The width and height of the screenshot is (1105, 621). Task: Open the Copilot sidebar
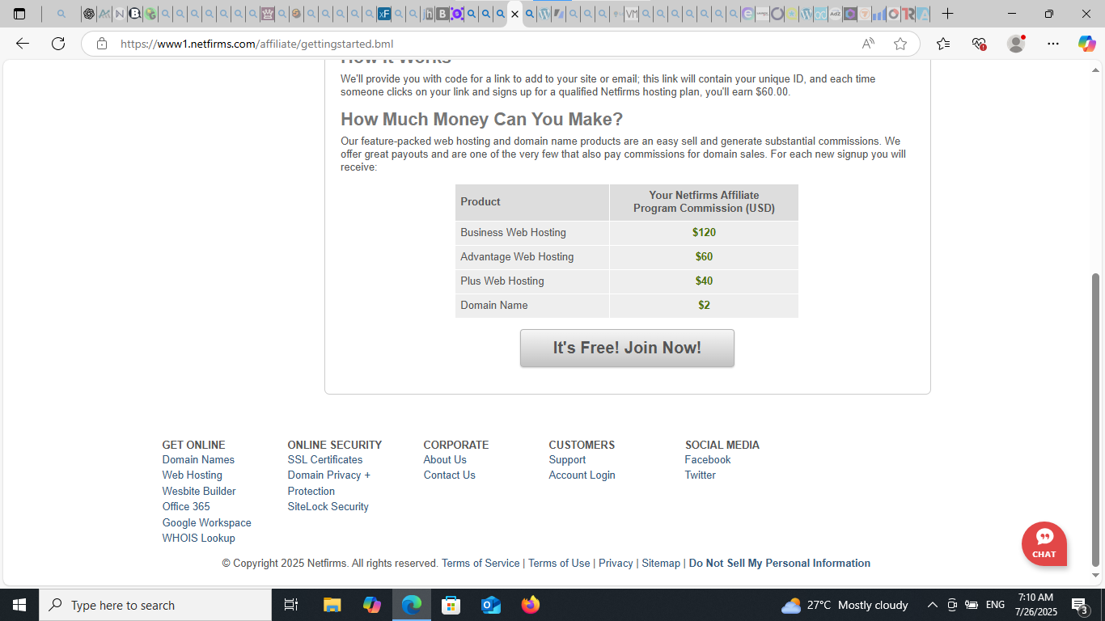pyautogui.click(x=1086, y=44)
